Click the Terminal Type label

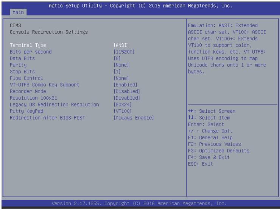point(28,45)
